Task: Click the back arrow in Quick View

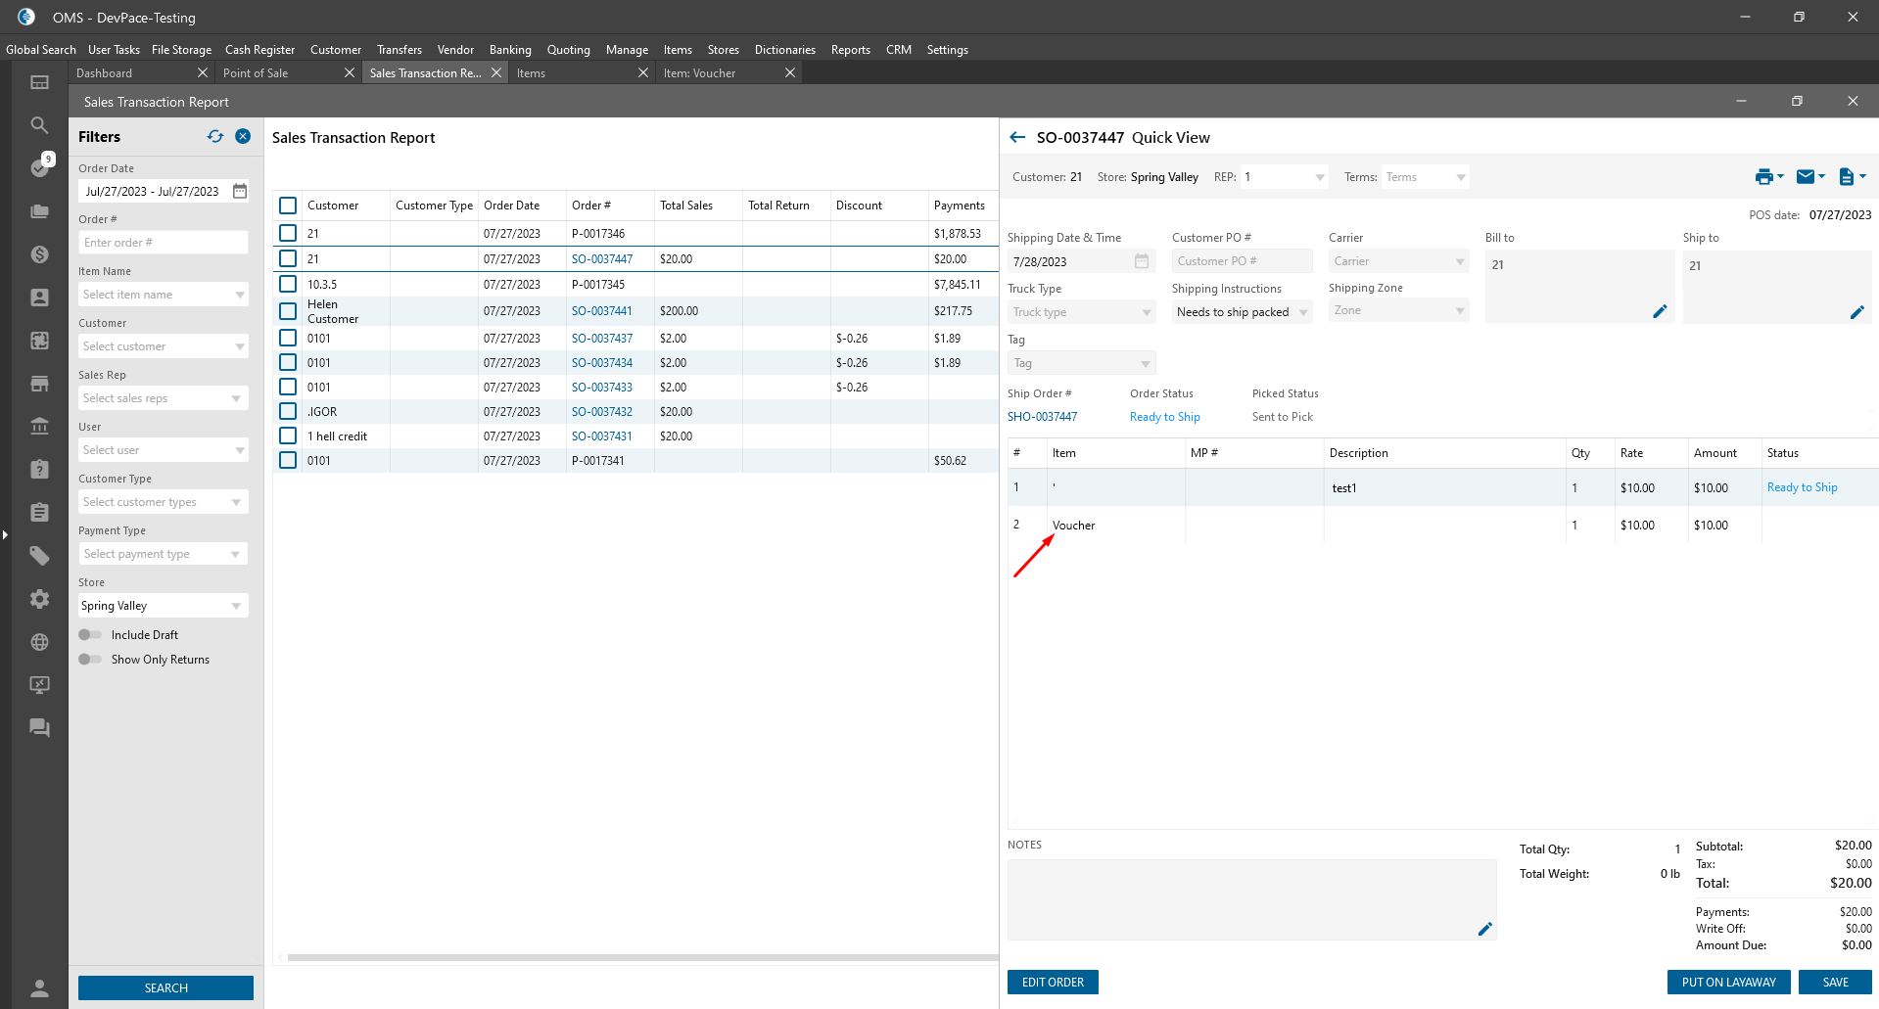Action: (x=1017, y=138)
